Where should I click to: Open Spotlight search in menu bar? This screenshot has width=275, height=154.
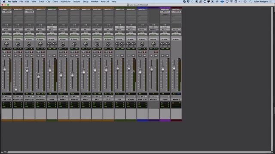coord(251,2)
